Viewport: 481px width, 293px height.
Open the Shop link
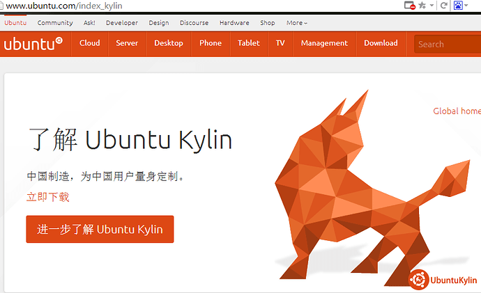click(x=268, y=23)
